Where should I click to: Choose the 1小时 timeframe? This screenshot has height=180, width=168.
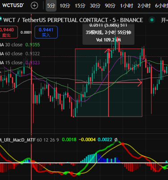127,6
